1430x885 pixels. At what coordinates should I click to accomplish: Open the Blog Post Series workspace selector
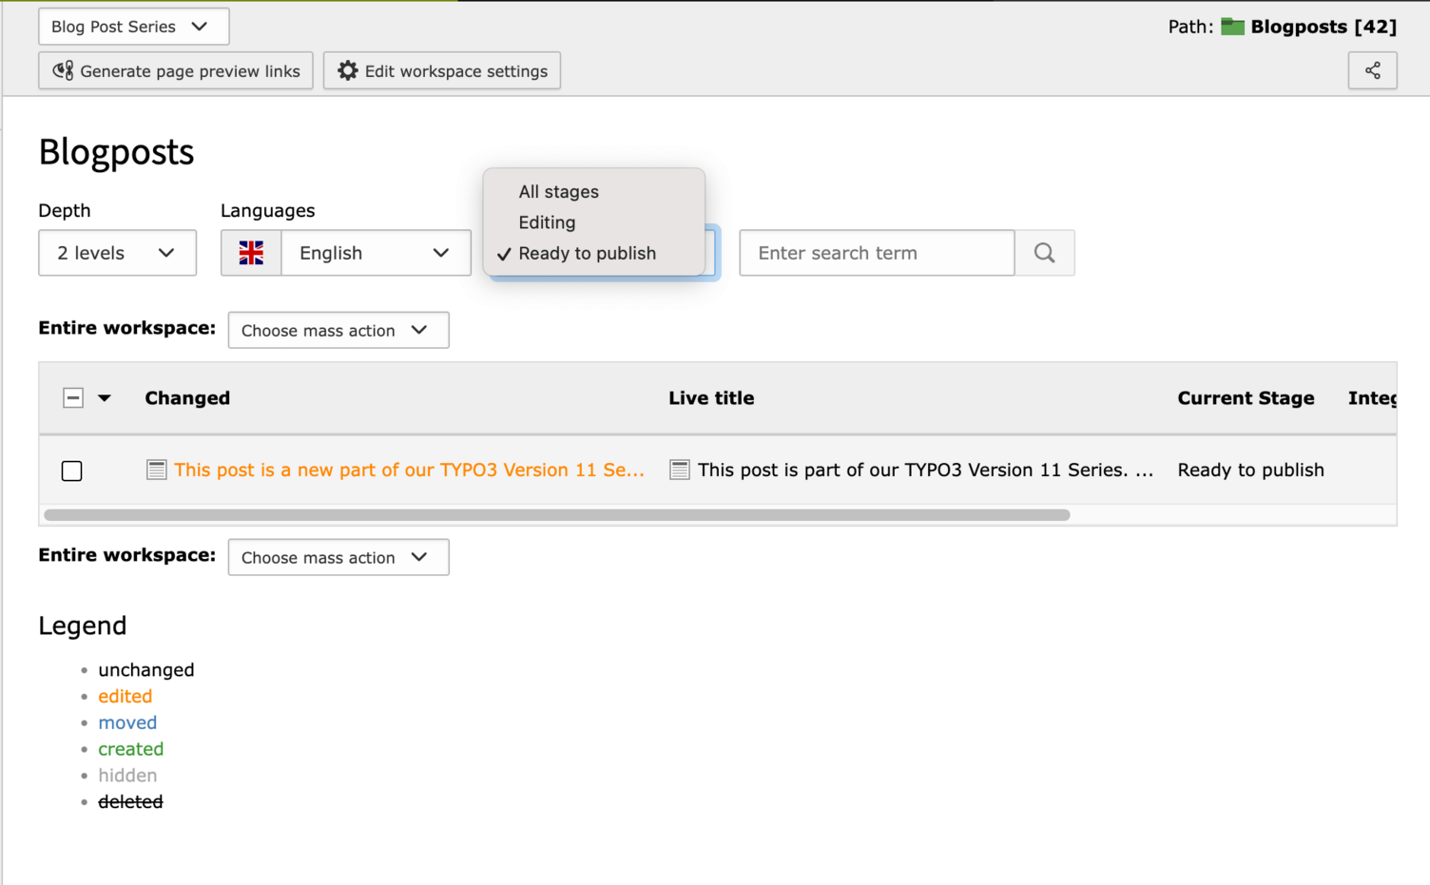(x=133, y=26)
